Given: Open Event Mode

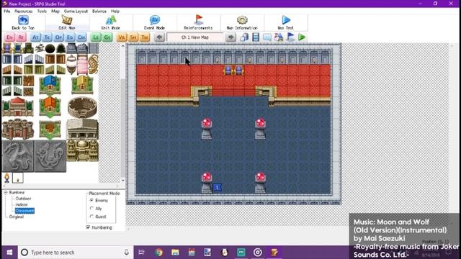Looking at the screenshot, I should coord(154,22).
